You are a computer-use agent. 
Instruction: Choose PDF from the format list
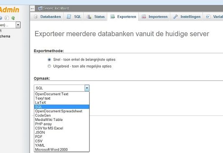click(x=62, y=137)
